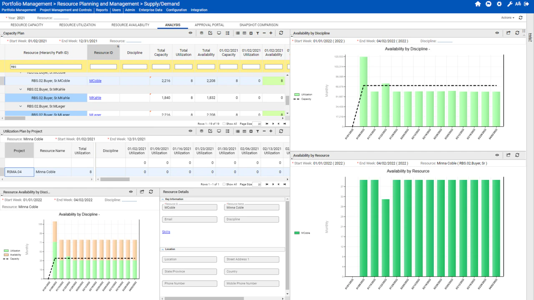Open the Actions dropdown
534x300 pixels.
[x=507, y=17]
